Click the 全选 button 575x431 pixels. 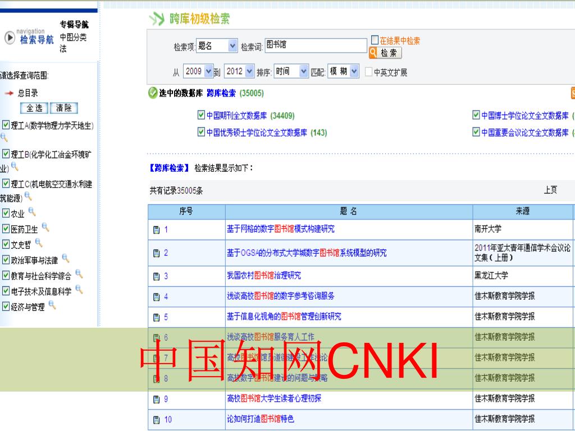click(34, 108)
